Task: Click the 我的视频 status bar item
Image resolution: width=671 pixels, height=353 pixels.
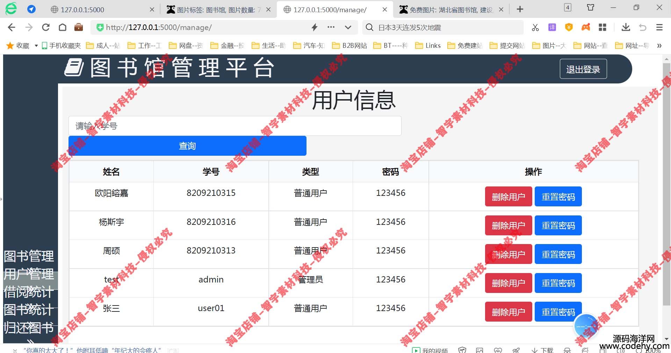Action: (430, 350)
